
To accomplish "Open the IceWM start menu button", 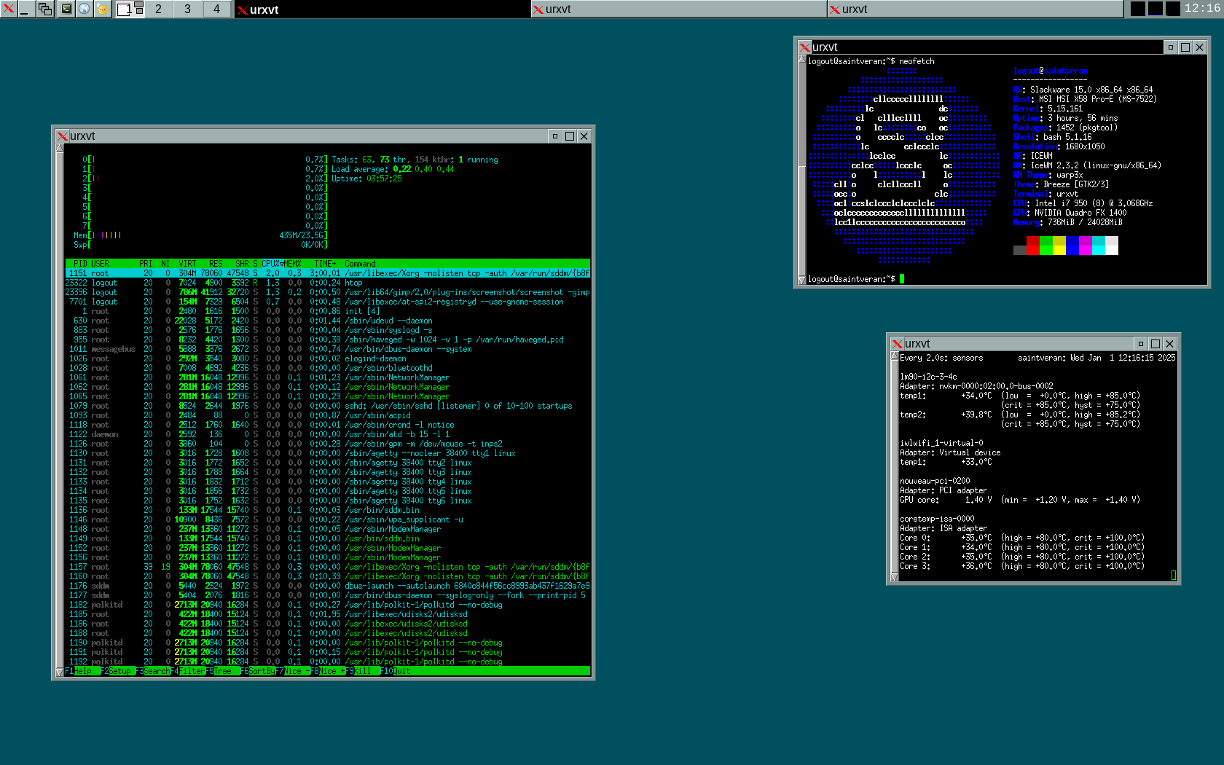I will pyautogui.click(x=8, y=9).
